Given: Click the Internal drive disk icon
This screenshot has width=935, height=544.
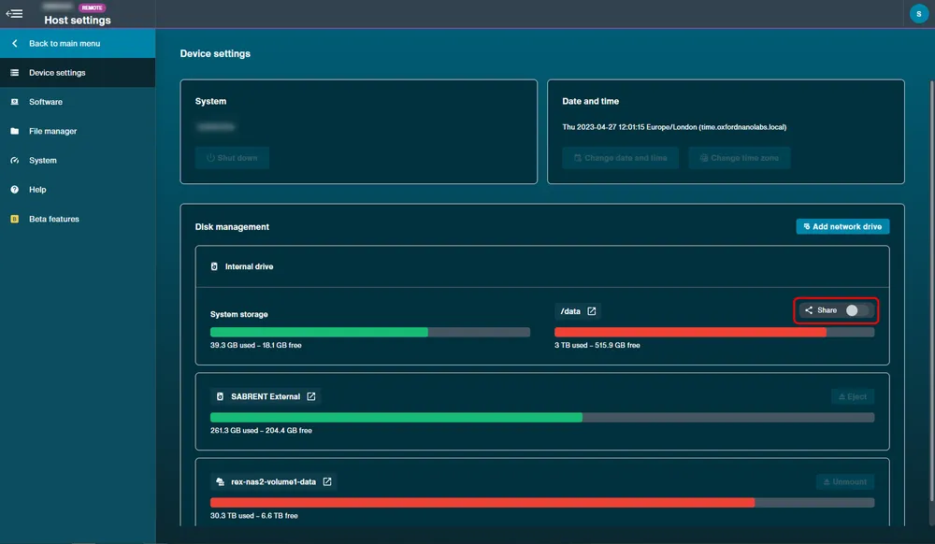Looking at the screenshot, I should click(x=214, y=266).
